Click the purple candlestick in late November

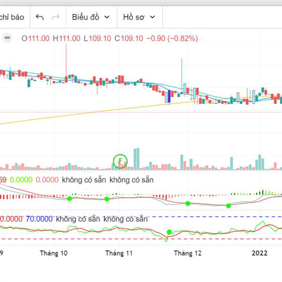click(169, 96)
